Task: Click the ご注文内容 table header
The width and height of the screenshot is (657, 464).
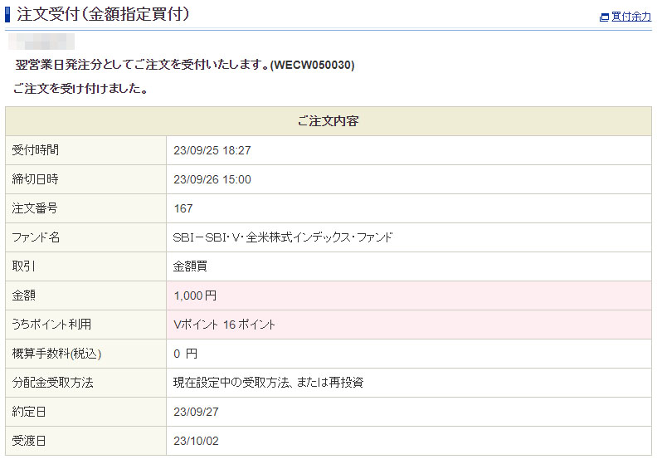Action: pos(328,121)
